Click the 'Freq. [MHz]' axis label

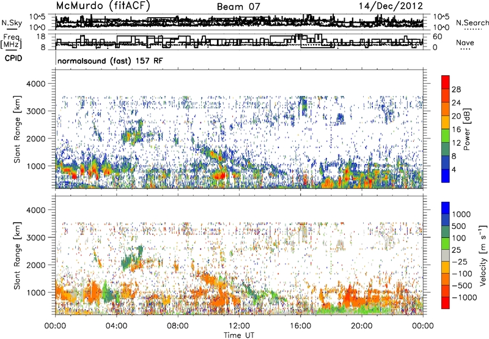11,42
